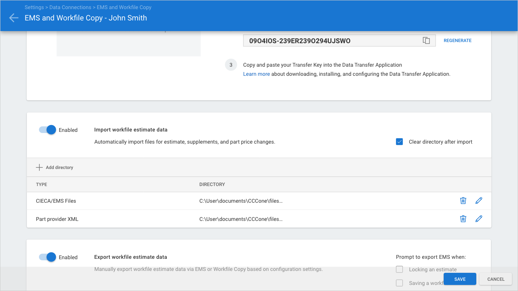This screenshot has height=291, width=518.
Task: Go back using the header arrow
Action: [x=14, y=18]
